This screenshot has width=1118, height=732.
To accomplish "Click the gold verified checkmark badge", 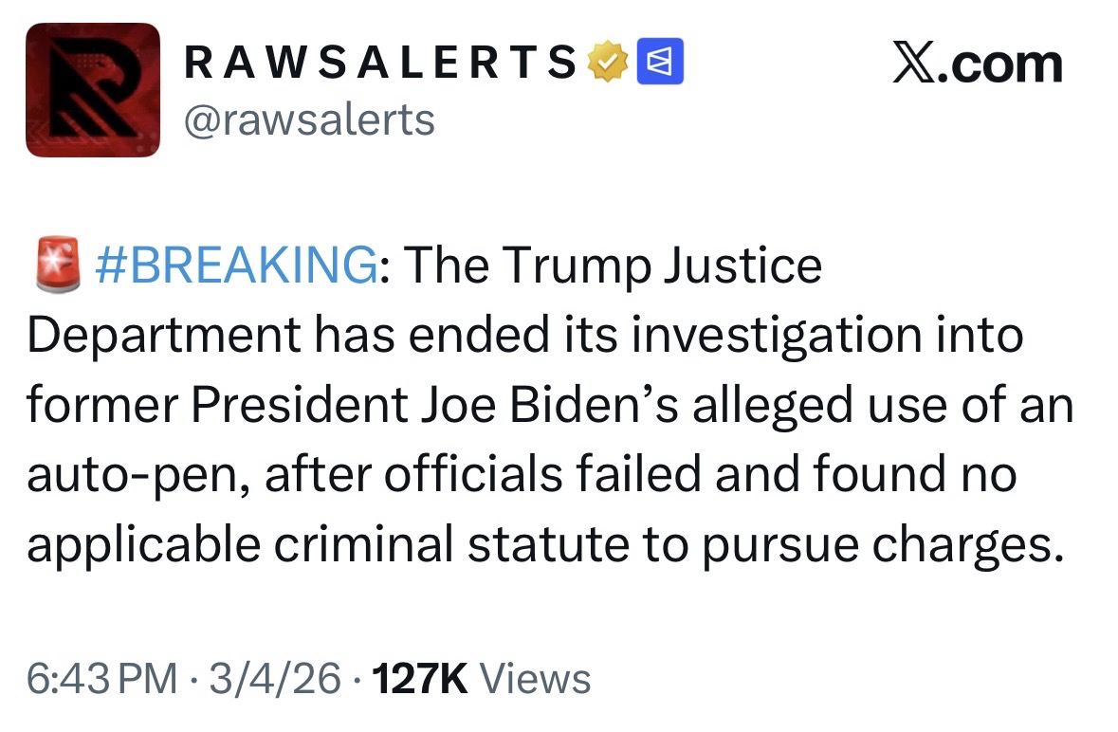I will click(610, 64).
